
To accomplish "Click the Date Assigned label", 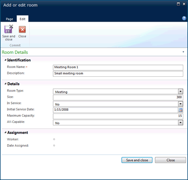I will 18,146.
